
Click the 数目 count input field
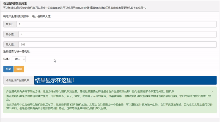(x=116, y=24)
